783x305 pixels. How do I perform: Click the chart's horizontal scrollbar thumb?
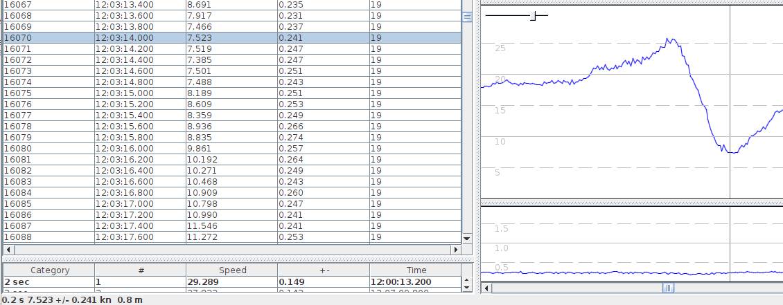pos(668,288)
